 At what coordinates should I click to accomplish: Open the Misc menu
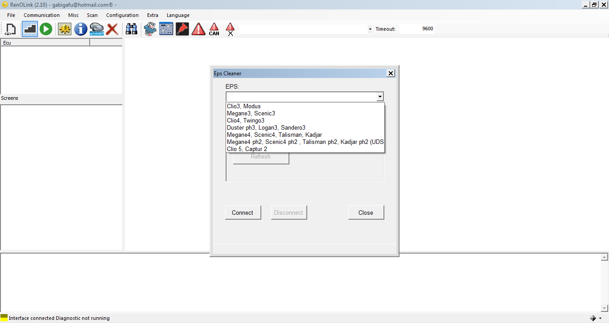click(x=73, y=15)
